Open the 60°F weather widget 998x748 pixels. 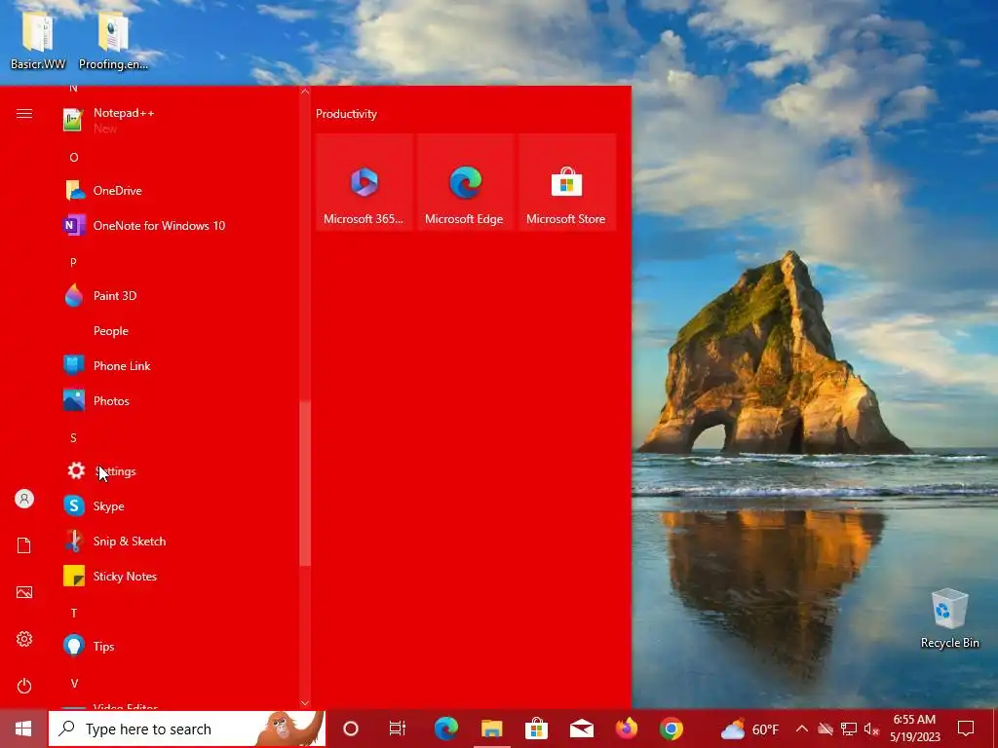pos(750,729)
